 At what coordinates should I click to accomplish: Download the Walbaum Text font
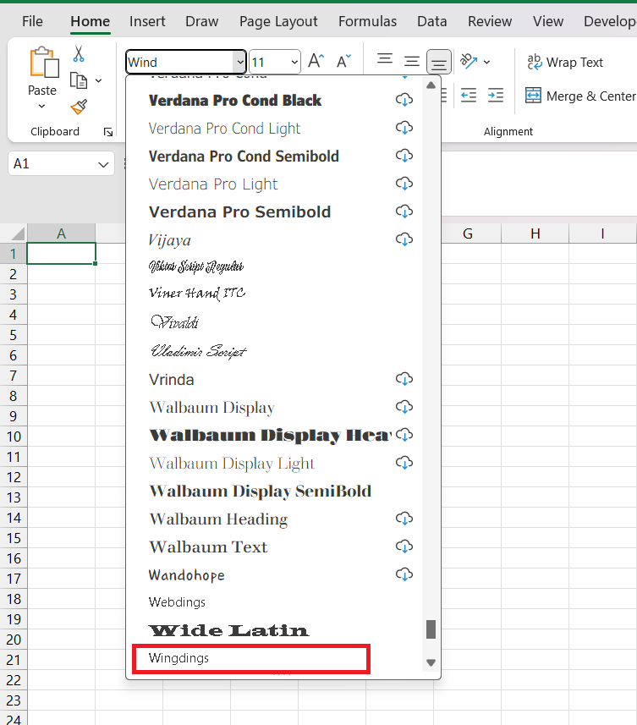pyautogui.click(x=404, y=546)
